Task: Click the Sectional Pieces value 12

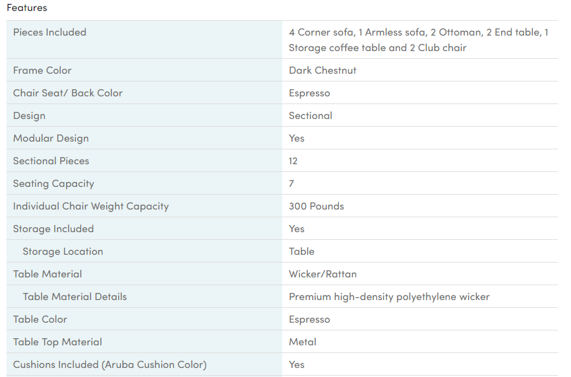Action: pyautogui.click(x=293, y=161)
